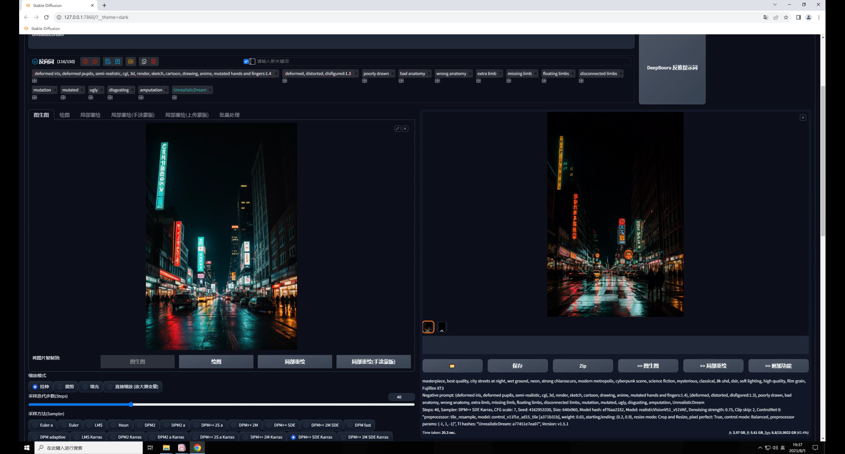Image resolution: width=845 pixels, height=454 pixels.
Task: Click the pencil edit icon above input image
Action: [397, 129]
